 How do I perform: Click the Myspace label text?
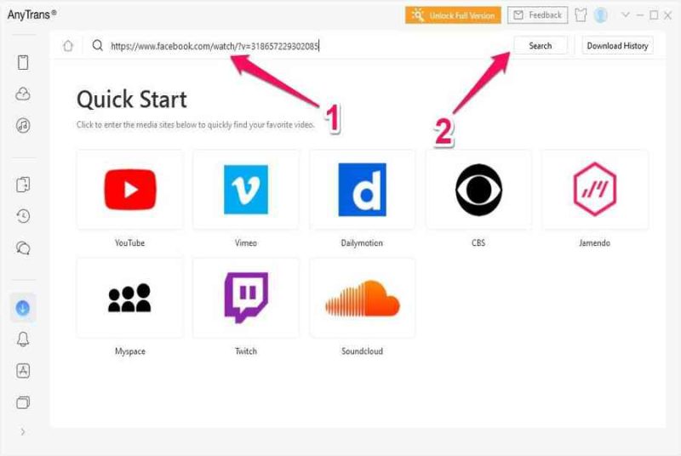click(x=130, y=351)
